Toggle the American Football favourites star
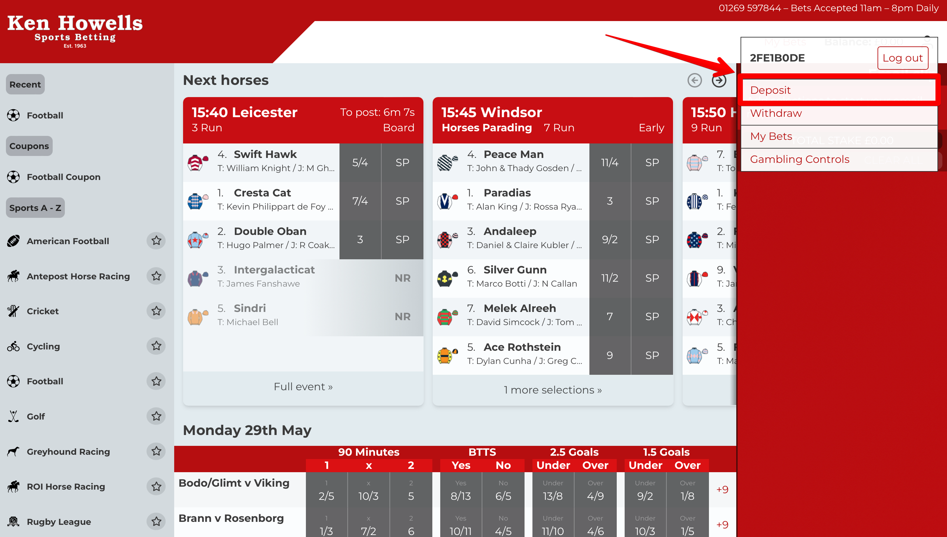This screenshot has height=537, width=947. tap(156, 241)
